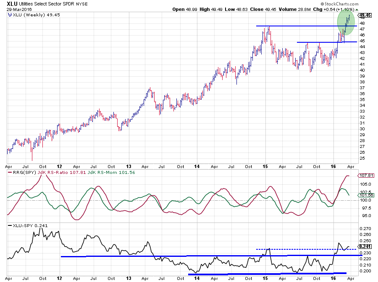Click the Close 49.45 readout

(x=263, y=9)
